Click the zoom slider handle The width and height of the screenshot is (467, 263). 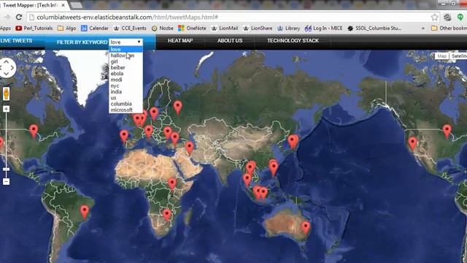tap(7, 169)
